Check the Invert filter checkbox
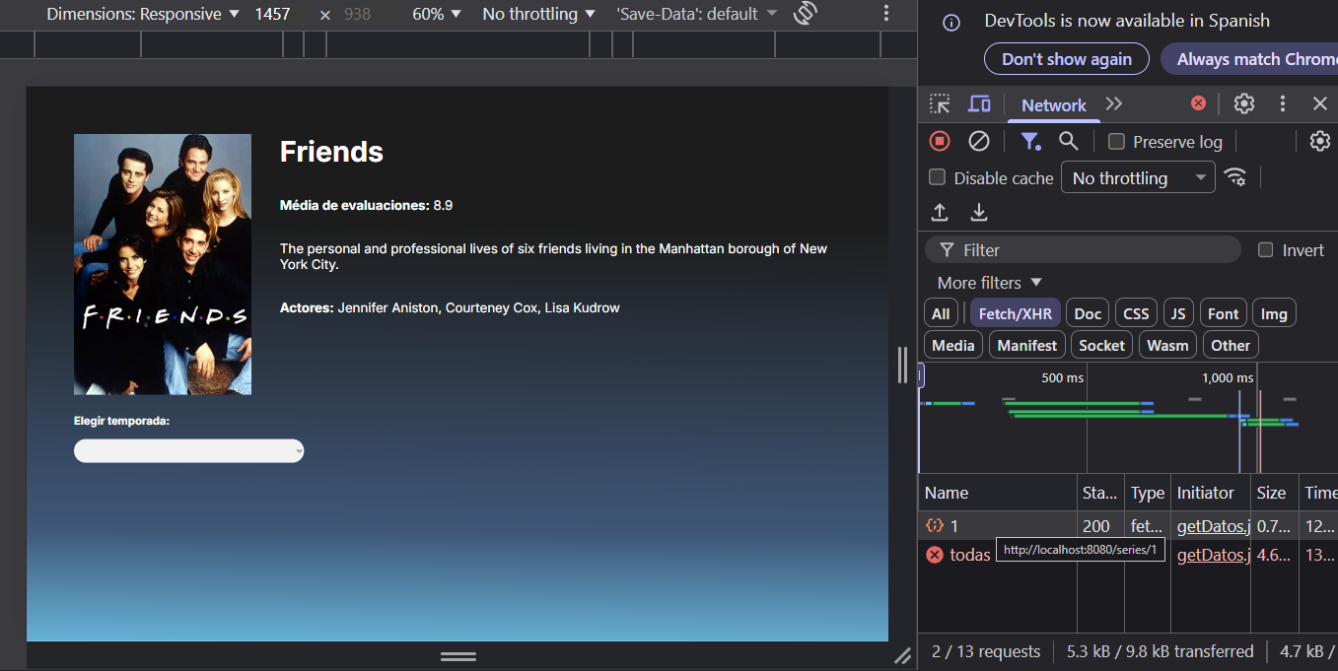The width and height of the screenshot is (1338, 671). [1266, 249]
